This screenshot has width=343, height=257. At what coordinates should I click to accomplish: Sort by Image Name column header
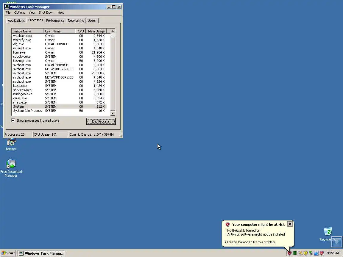[27, 31]
